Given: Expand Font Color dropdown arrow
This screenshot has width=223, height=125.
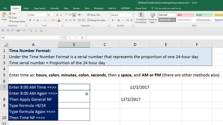Looking at the screenshot, I should 62,20.
